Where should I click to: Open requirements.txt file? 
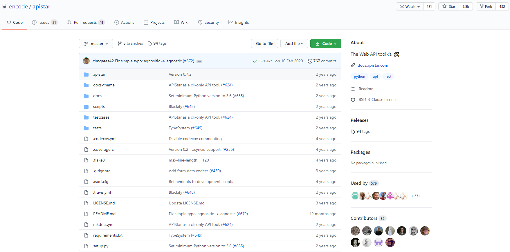108,235
